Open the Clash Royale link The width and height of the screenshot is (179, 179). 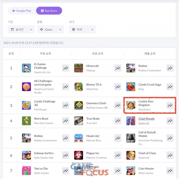(146, 119)
